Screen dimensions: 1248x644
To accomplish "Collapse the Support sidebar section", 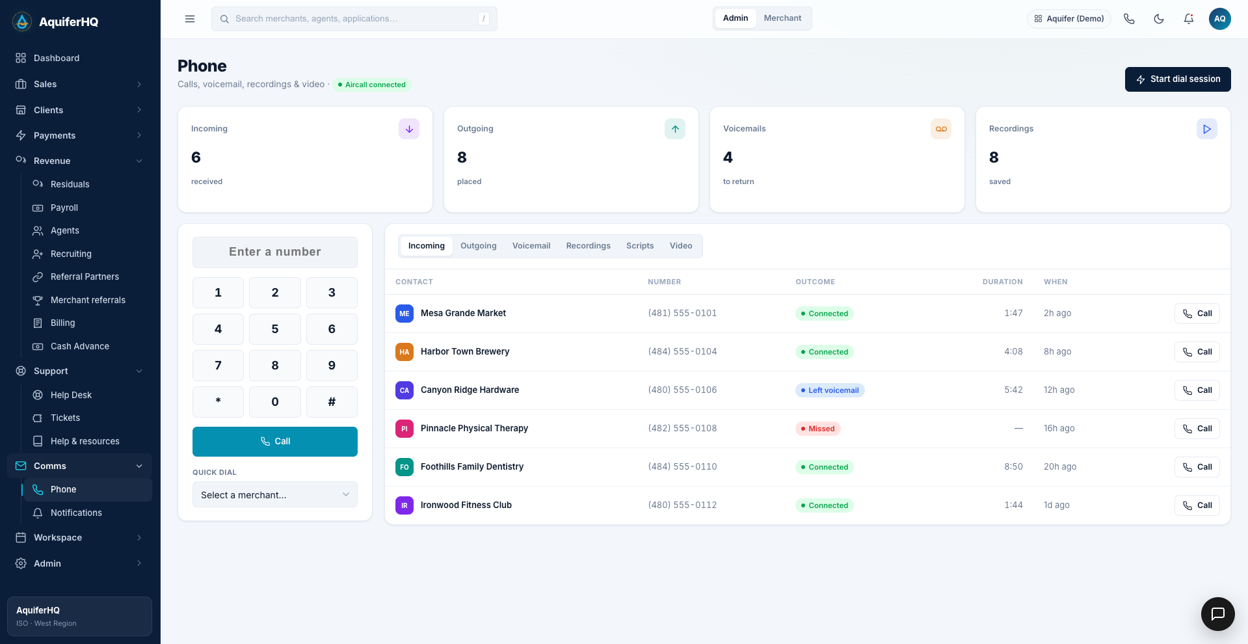I will pos(80,371).
